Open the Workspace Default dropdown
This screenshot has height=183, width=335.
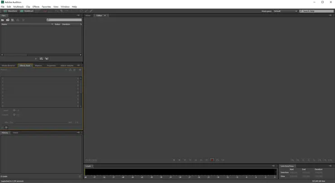285,11
